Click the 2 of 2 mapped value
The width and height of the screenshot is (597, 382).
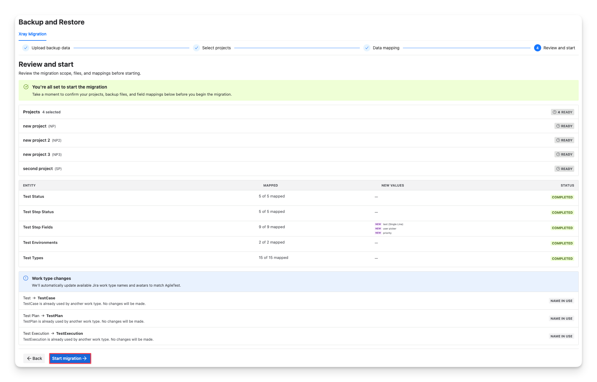point(272,242)
